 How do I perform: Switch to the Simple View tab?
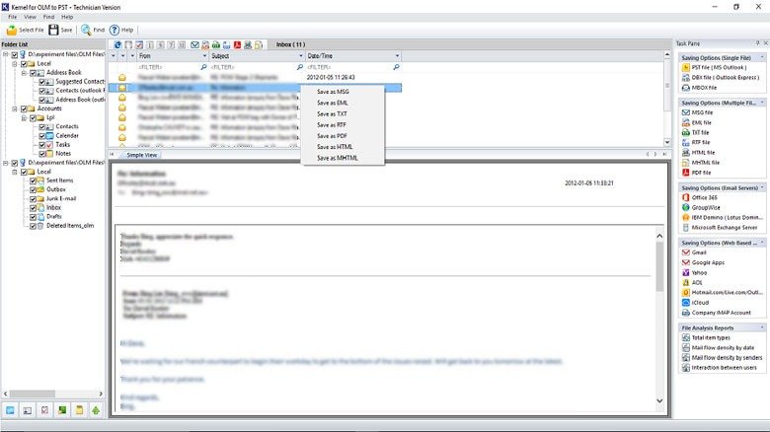(x=142, y=155)
